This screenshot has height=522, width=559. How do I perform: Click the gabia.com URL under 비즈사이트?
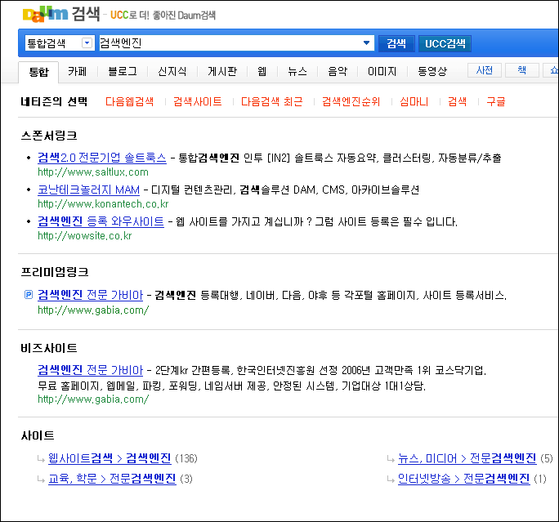tap(93, 399)
